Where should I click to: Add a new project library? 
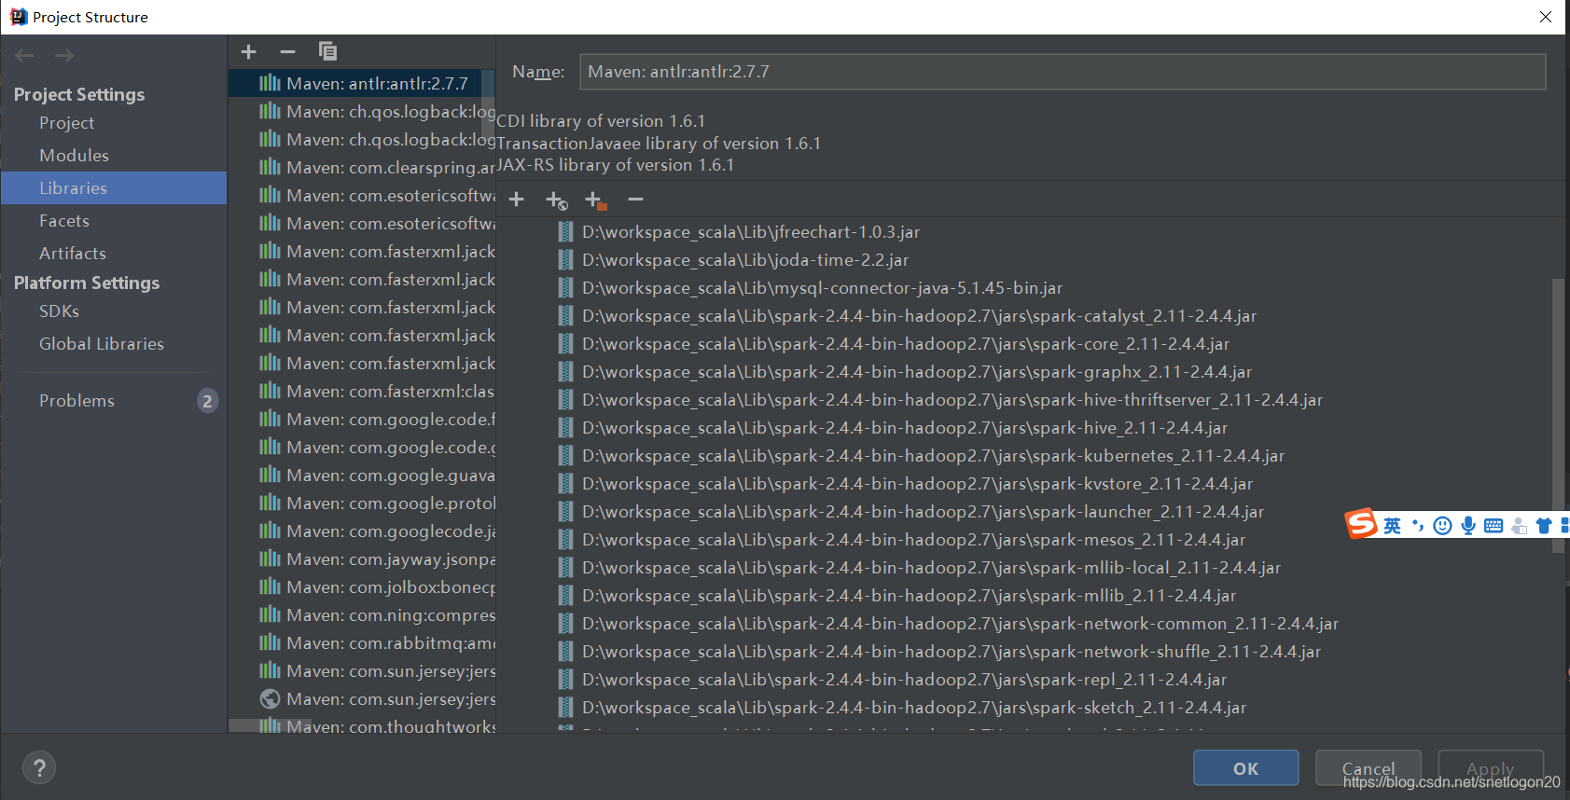[x=248, y=51]
